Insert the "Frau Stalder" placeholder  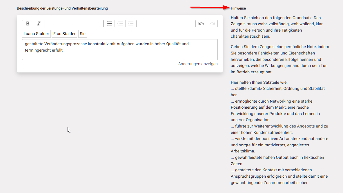pyautogui.click(x=64, y=34)
